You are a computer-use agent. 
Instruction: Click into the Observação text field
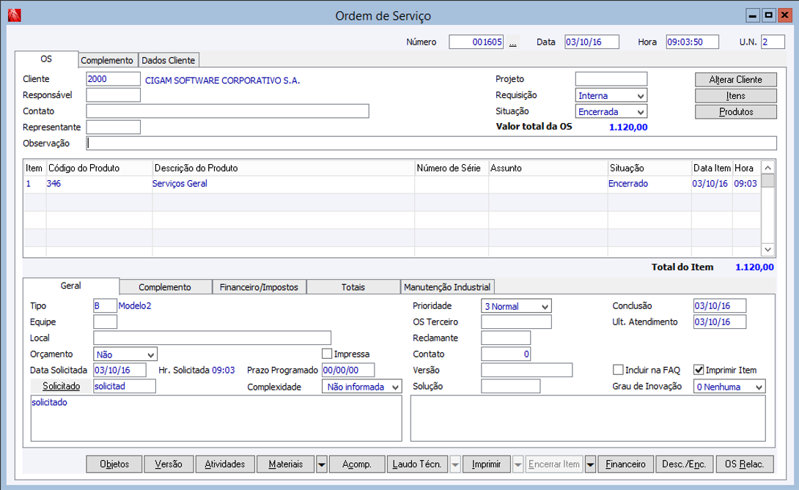[x=431, y=144]
